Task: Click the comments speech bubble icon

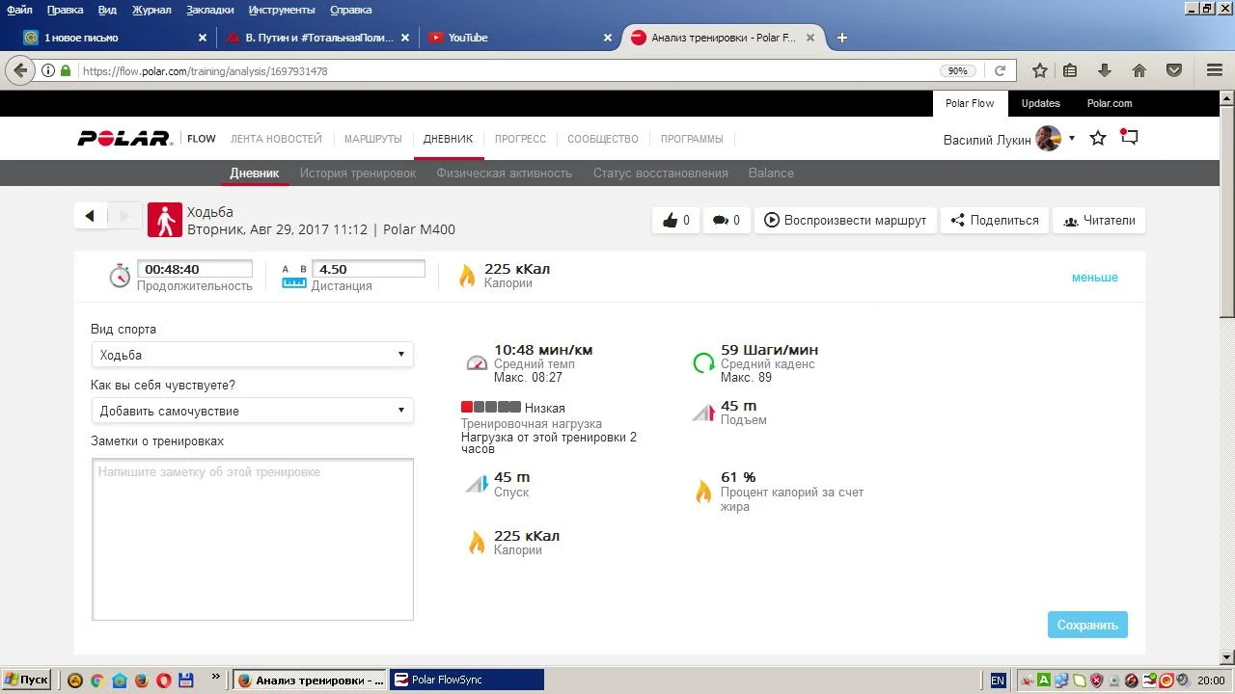Action: [720, 221]
